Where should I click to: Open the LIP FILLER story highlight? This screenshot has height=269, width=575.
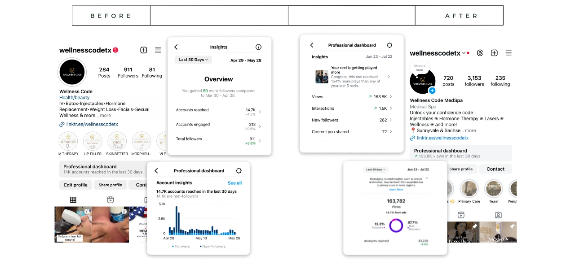pyautogui.click(x=93, y=141)
